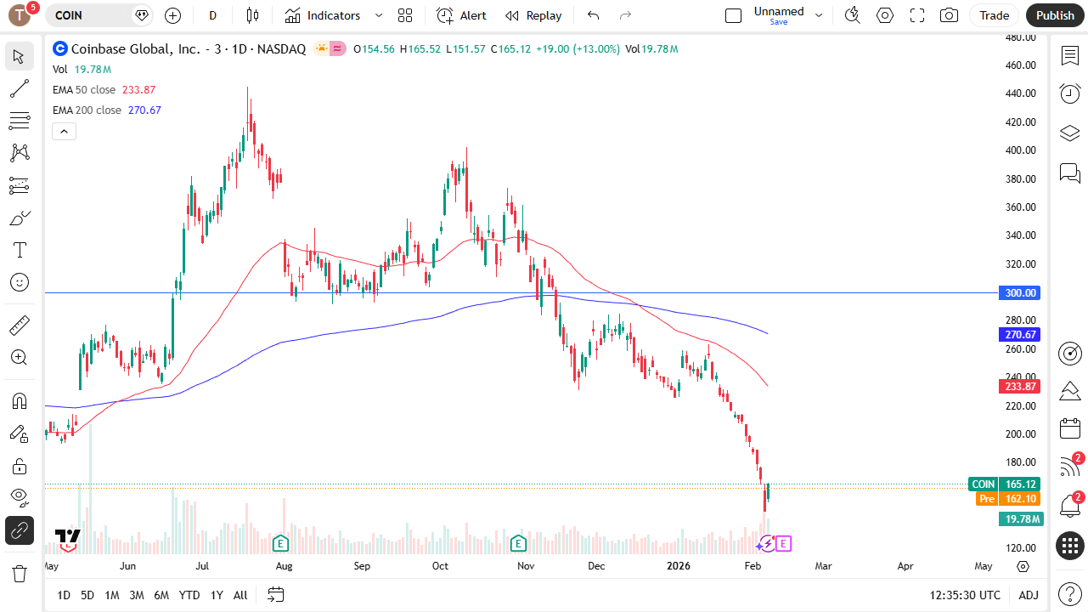1088x612 pixels.
Task: Activate the zoom in tool
Action: 19,357
